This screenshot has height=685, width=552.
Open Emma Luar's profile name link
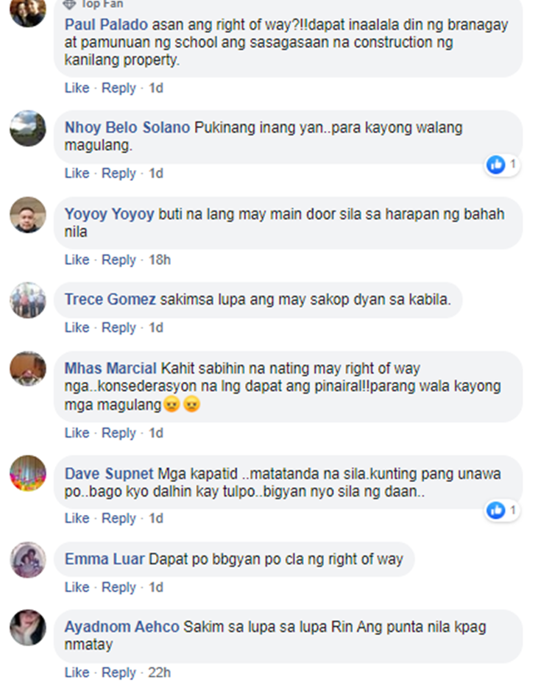(x=105, y=559)
